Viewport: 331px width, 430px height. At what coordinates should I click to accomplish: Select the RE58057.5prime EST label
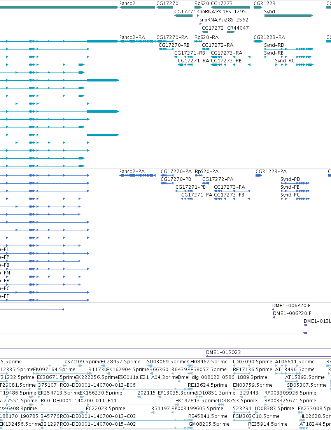[207, 370]
